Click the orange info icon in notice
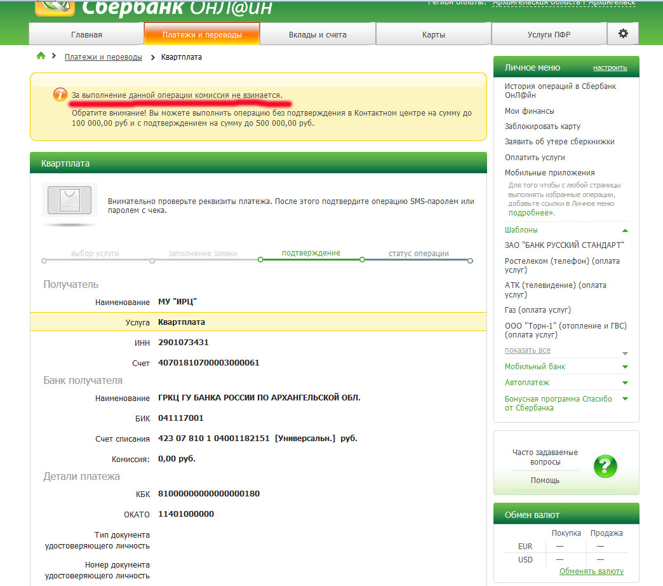This screenshot has width=663, height=586. click(60, 95)
